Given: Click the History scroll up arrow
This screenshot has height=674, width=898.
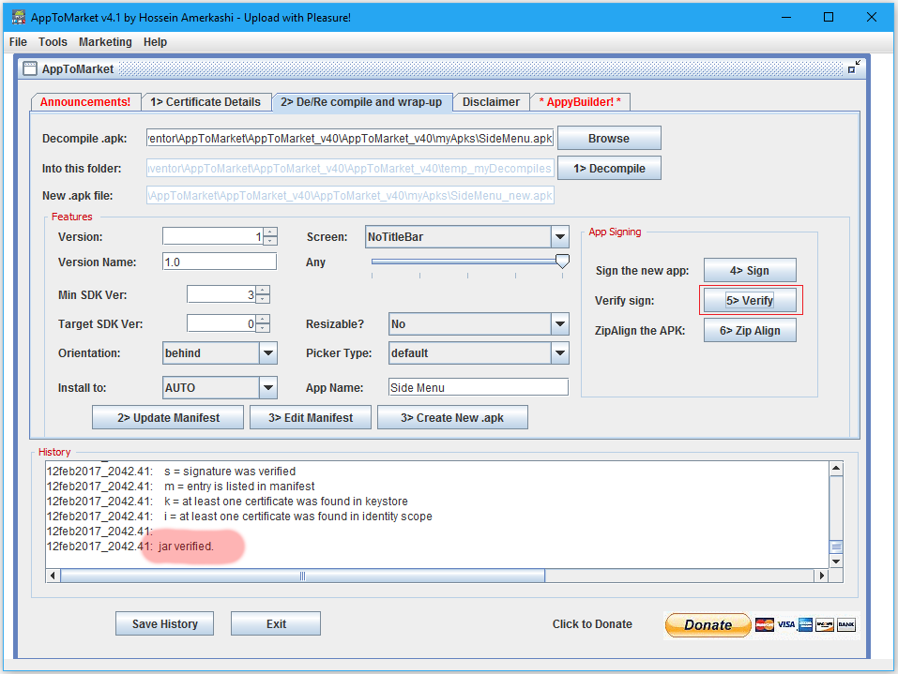Looking at the screenshot, I should (836, 469).
